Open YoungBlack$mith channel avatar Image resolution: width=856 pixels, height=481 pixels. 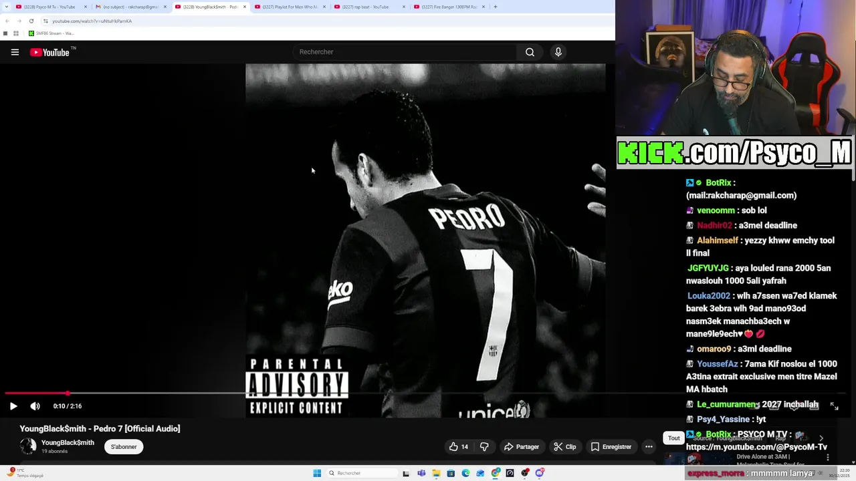point(28,446)
